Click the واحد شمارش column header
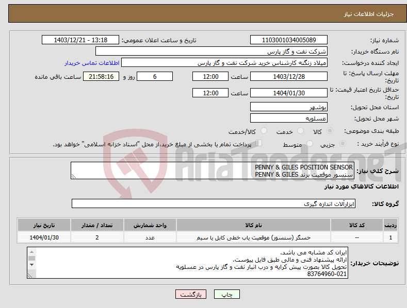Image resolution: width=407 pixels, height=308 pixels. [x=150, y=225]
